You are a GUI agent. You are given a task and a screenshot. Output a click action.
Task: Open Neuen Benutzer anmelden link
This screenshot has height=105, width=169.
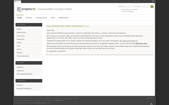(x=130, y=10)
